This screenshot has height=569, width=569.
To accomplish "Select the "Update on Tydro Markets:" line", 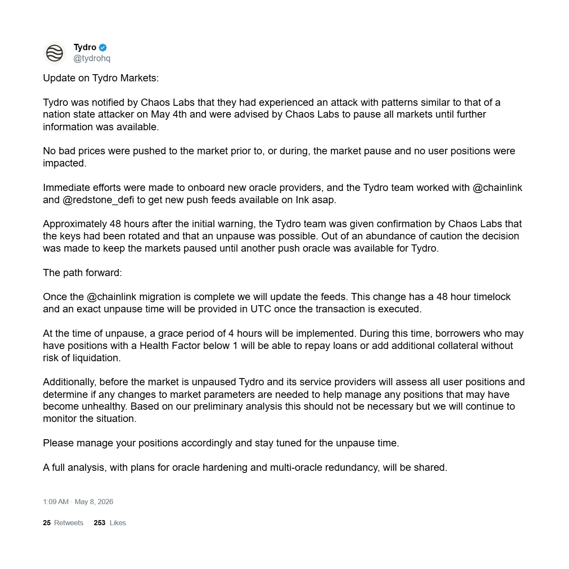I will pos(101,78).
